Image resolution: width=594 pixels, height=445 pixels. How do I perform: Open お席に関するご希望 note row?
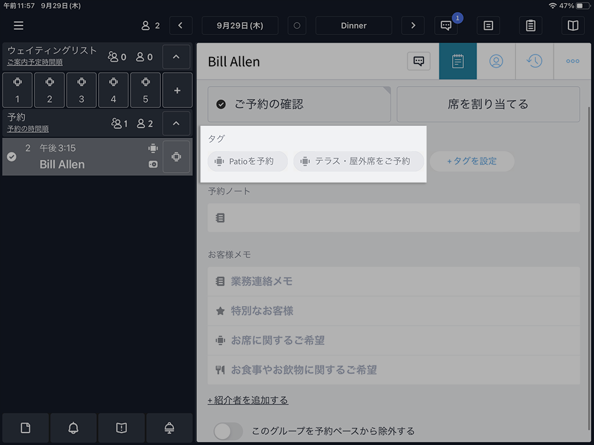[394, 341]
